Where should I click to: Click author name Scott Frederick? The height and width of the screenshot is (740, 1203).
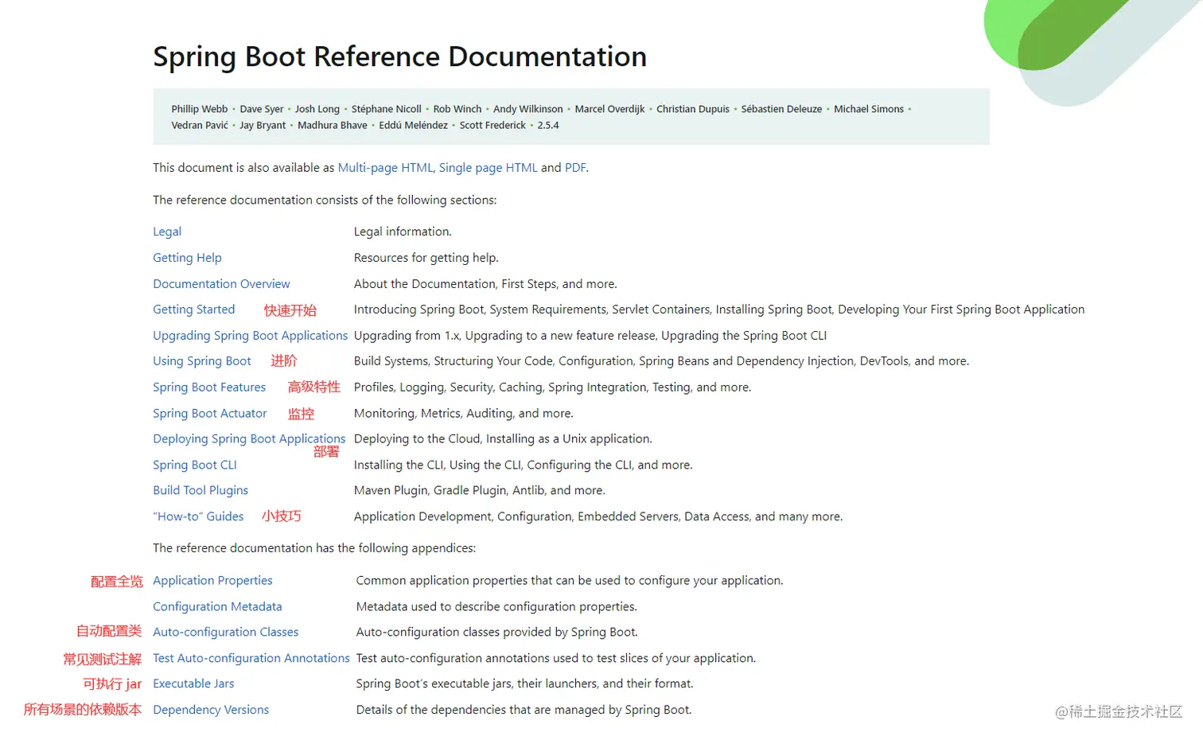click(492, 126)
